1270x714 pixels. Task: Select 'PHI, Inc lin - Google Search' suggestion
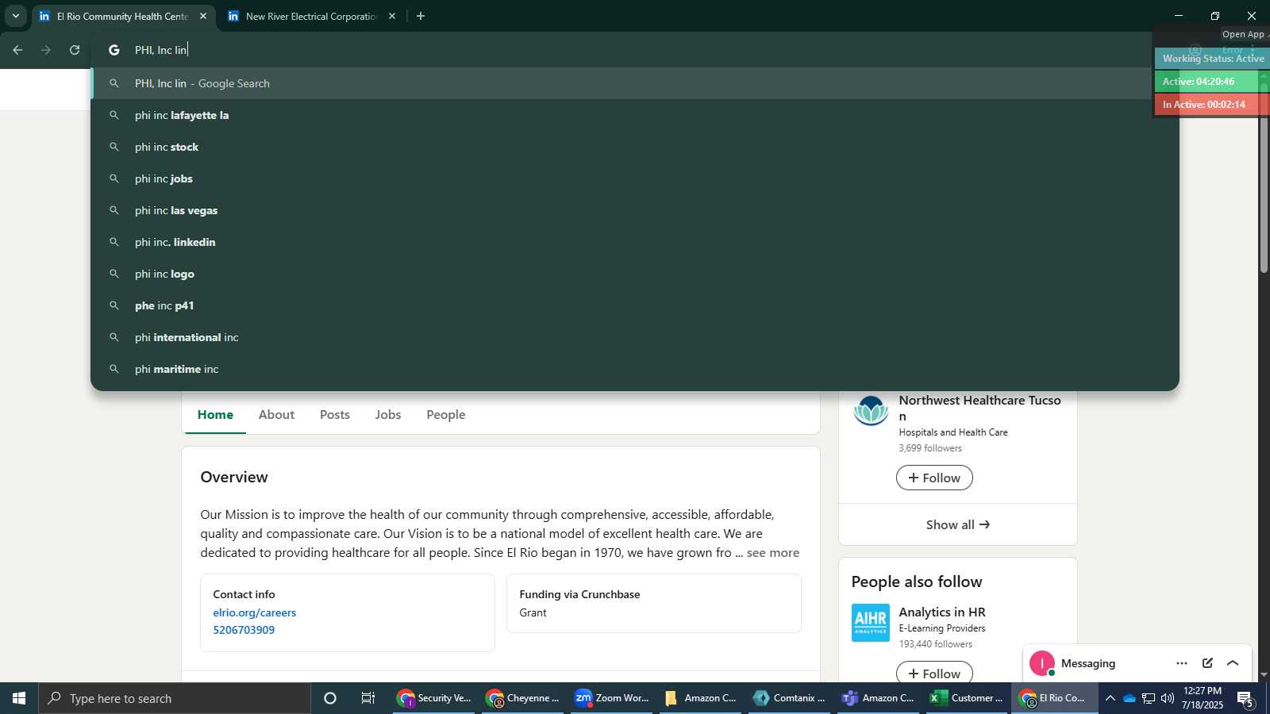(x=635, y=83)
